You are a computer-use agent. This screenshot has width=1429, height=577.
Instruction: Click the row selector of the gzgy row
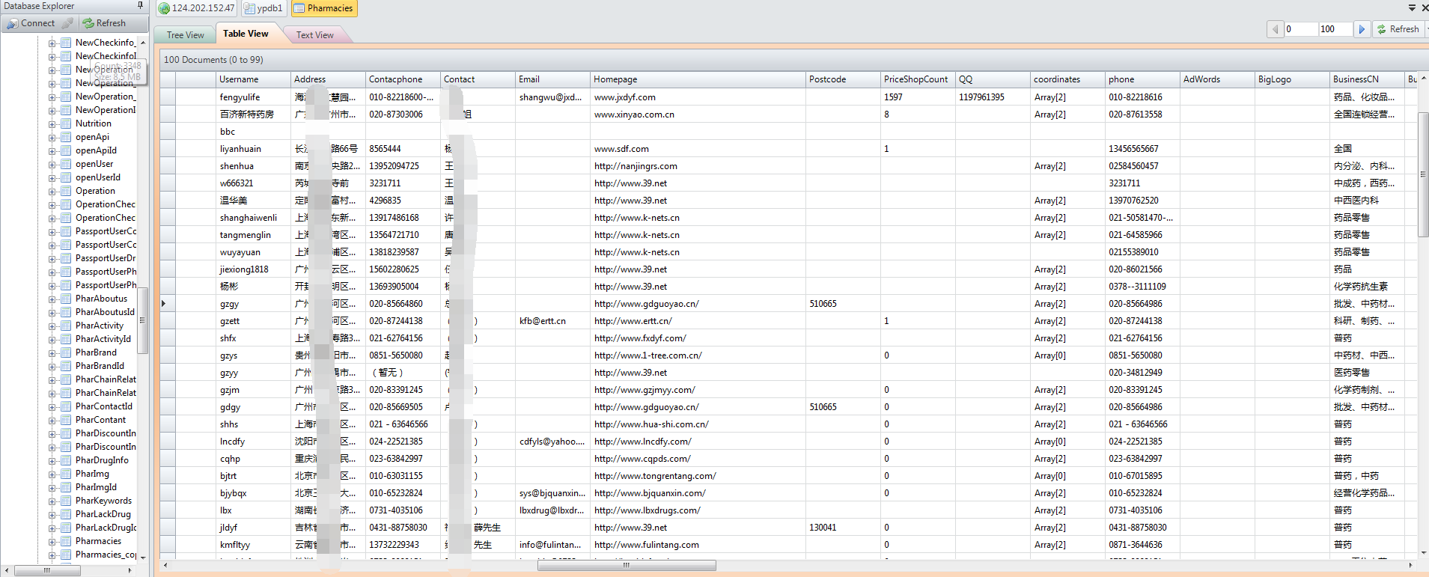(168, 304)
